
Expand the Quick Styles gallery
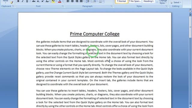[x=157, y=2]
